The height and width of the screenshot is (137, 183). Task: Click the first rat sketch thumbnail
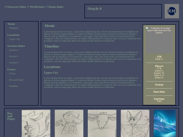tap(36, 123)
